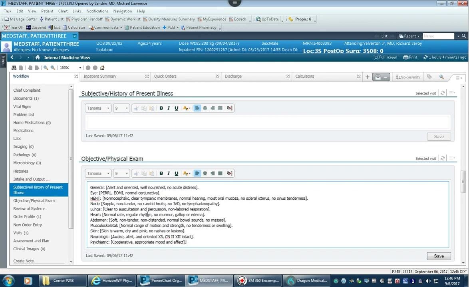Open the Patient List toolbar item
The width and height of the screenshot is (469, 287).
(52, 19)
